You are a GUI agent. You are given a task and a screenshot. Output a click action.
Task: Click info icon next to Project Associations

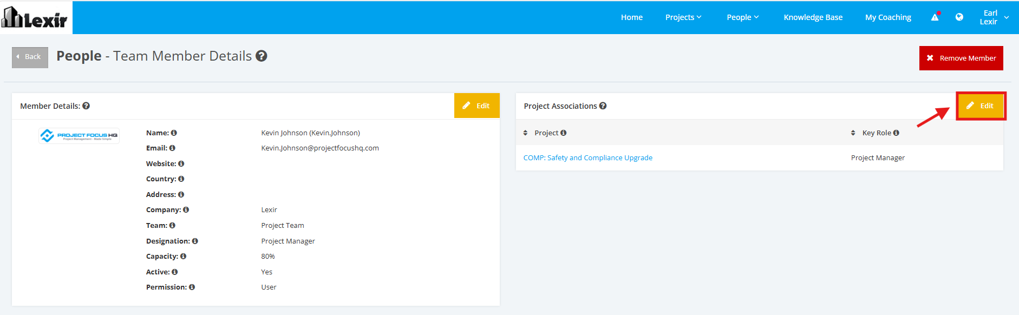coord(603,106)
